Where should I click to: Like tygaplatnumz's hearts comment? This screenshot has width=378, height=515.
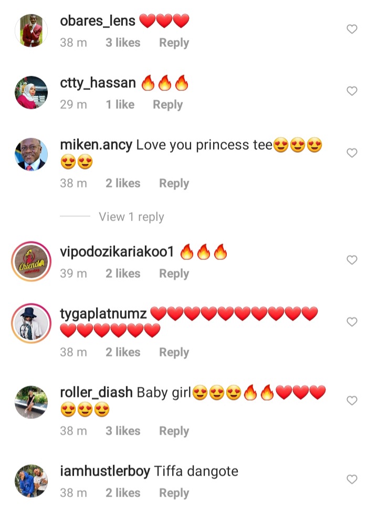tap(352, 321)
